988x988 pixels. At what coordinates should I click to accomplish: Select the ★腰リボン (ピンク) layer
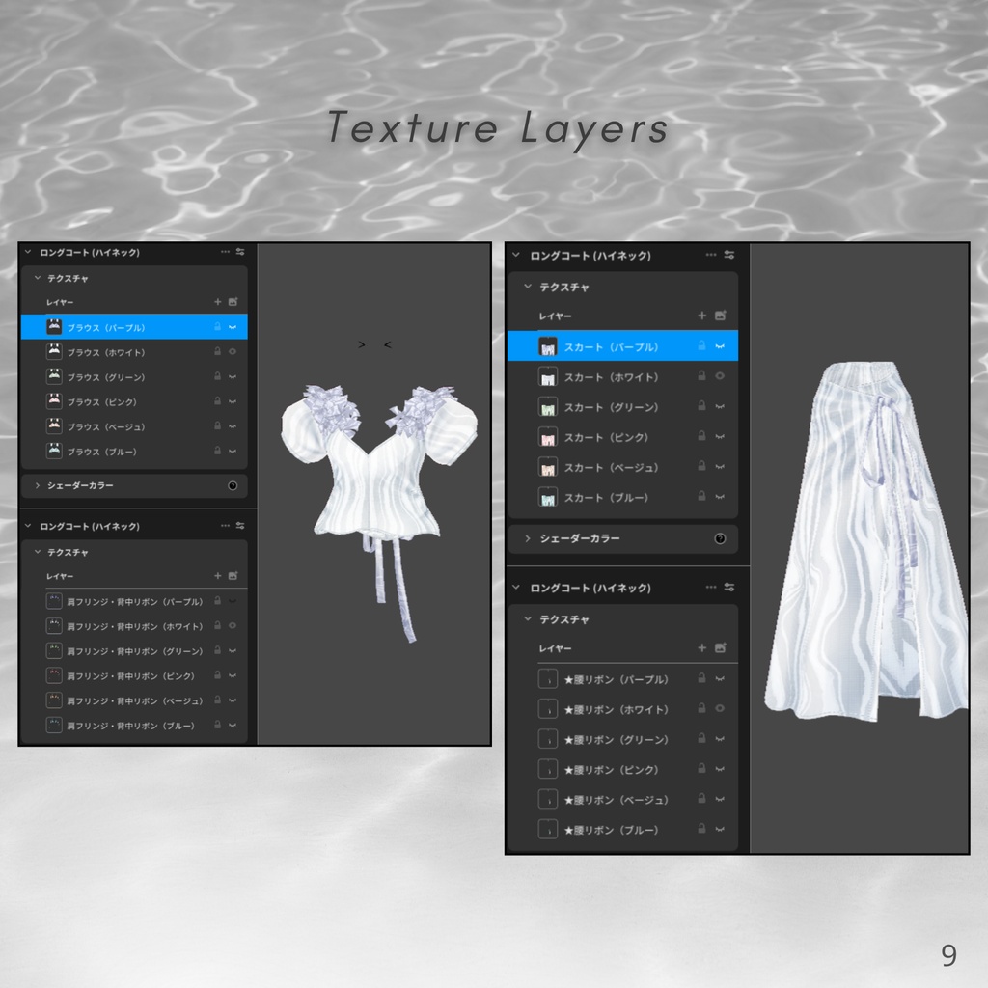tap(622, 769)
